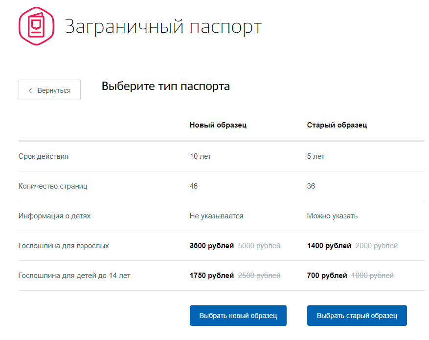
Task: Click the Госпошлина для взрослых row label
Action: click(64, 246)
